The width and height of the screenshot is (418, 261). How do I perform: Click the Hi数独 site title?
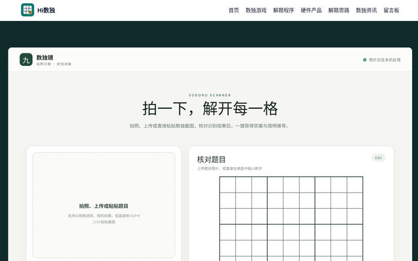[x=46, y=10]
